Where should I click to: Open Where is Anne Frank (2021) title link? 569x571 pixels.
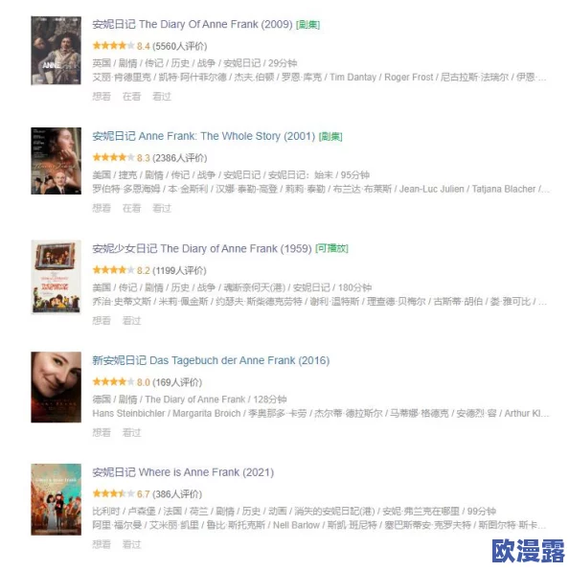click(183, 472)
